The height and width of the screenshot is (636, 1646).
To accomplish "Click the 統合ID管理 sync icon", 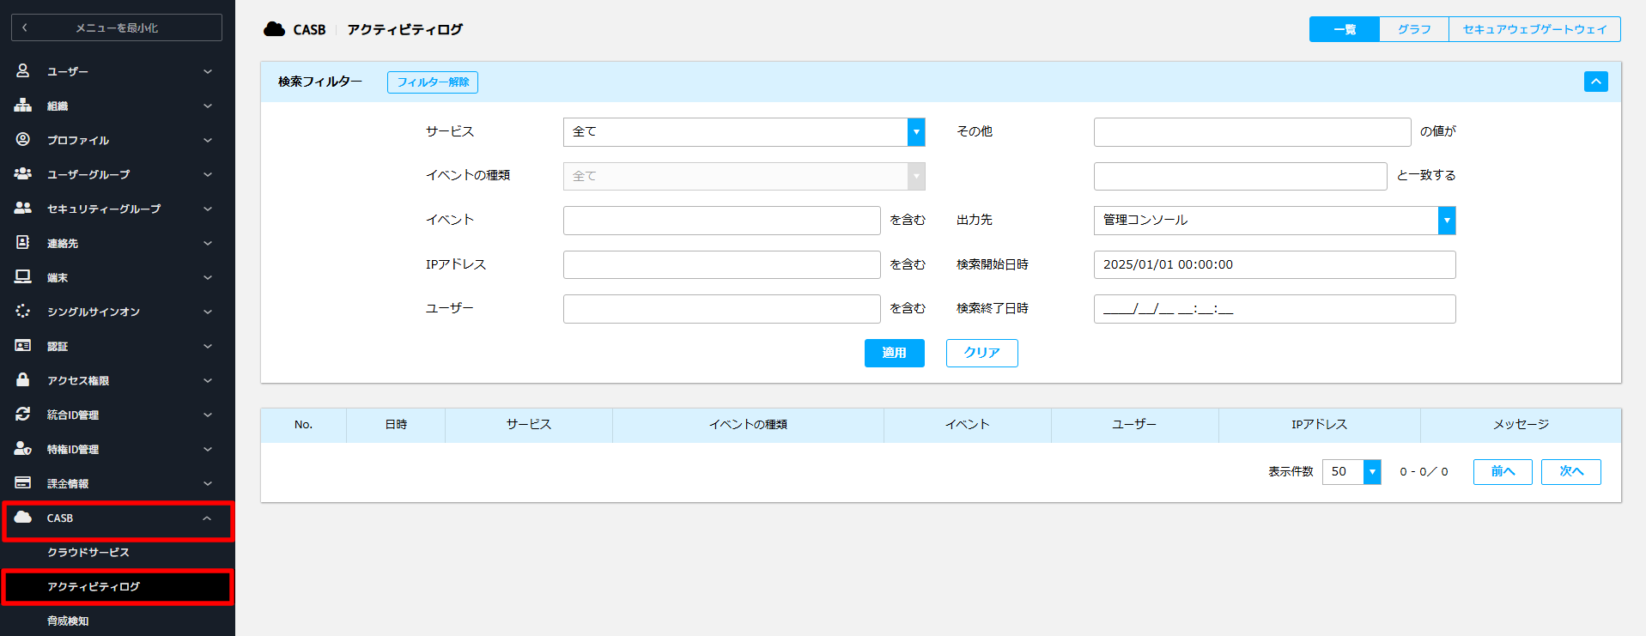I will (x=23, y=414).
